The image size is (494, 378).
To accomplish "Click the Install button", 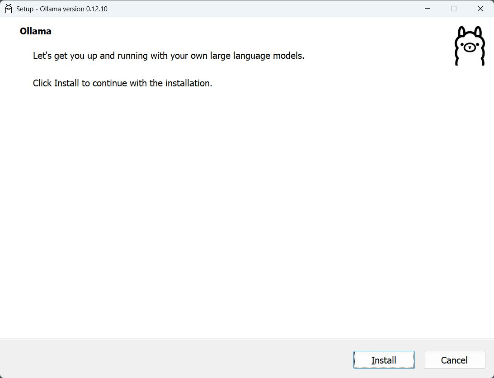I will pyautogui.click(x=384, y=360).
